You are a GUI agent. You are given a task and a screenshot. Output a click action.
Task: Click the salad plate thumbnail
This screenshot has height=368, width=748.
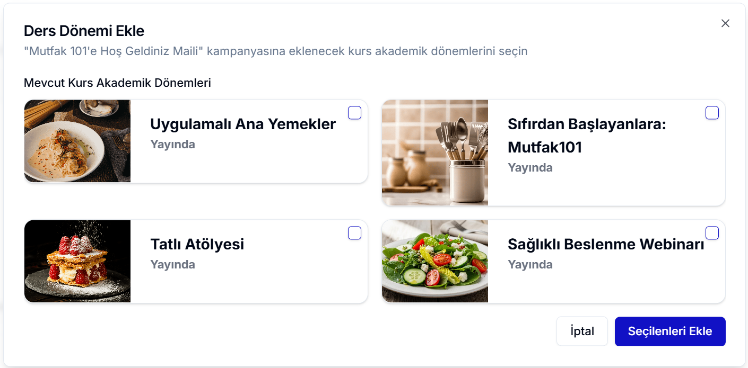[x=435, y=261]
